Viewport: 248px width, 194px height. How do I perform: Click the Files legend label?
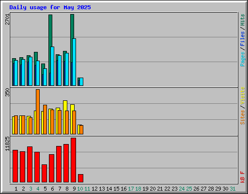pos(243,39)
